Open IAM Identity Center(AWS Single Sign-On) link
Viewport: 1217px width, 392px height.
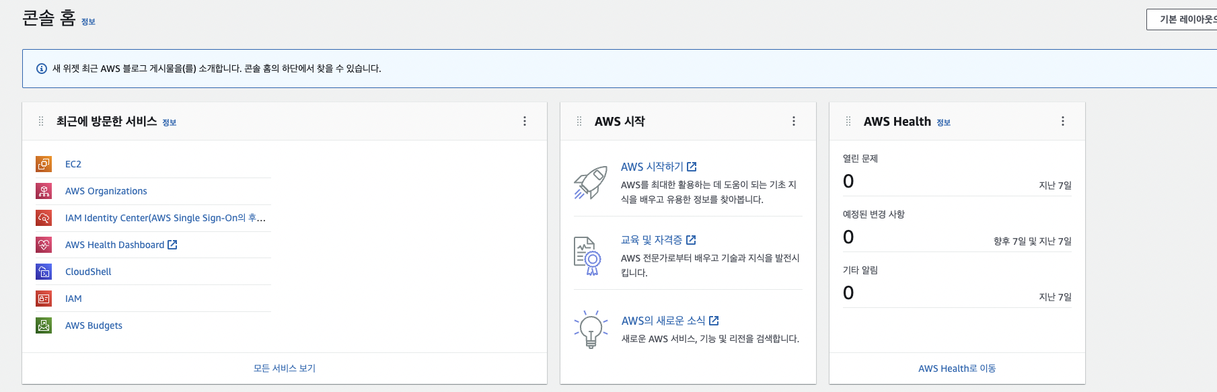pos(165,218)
